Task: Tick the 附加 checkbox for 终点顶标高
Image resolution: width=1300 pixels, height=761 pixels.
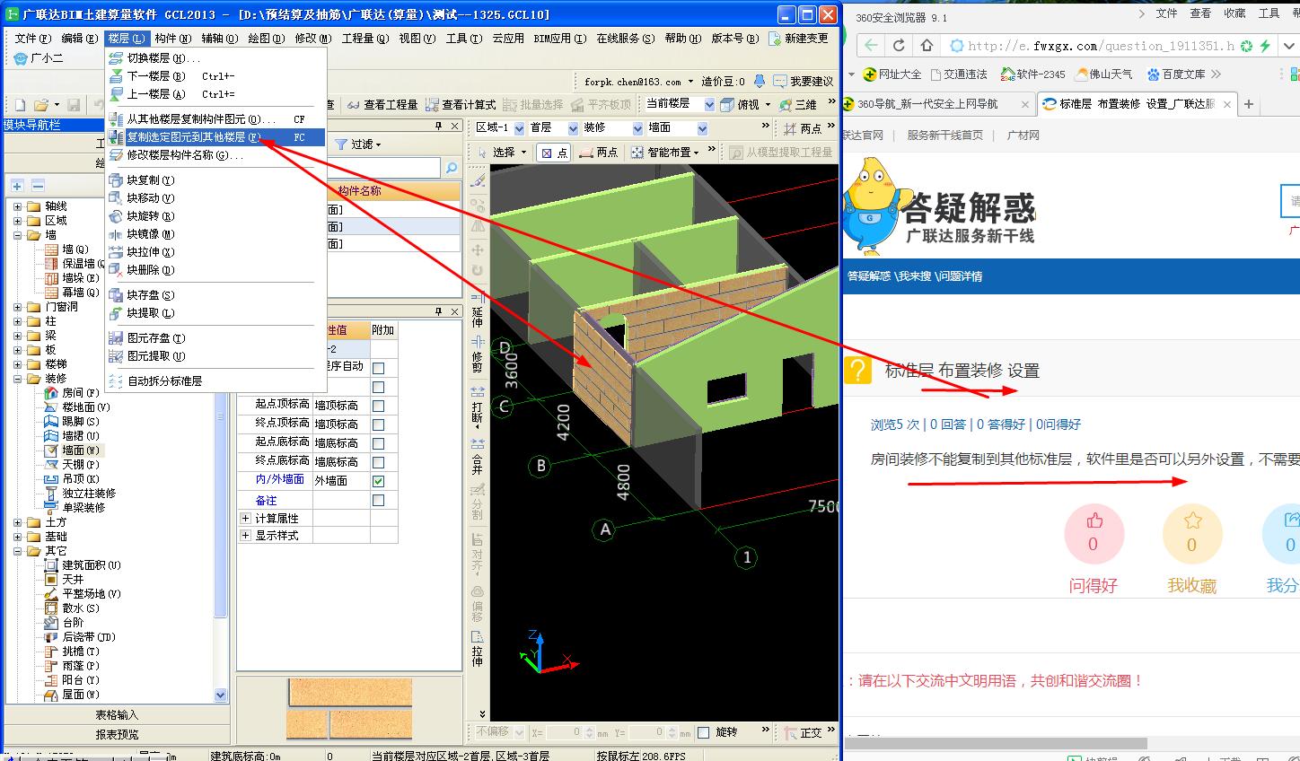Action: coord(379,424)
